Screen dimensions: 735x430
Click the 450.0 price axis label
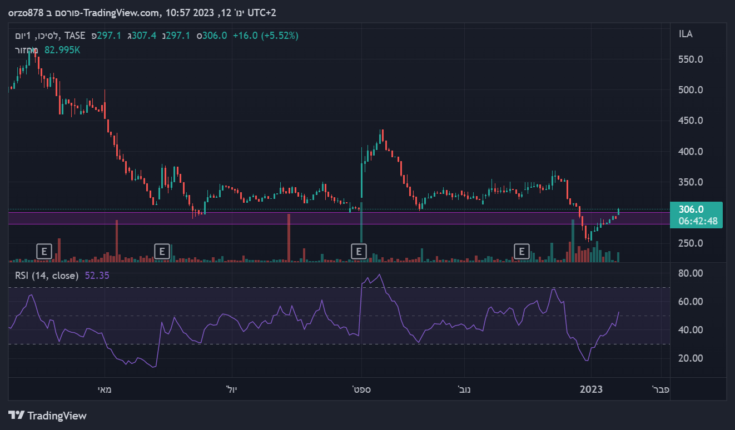tap(691, 121)
